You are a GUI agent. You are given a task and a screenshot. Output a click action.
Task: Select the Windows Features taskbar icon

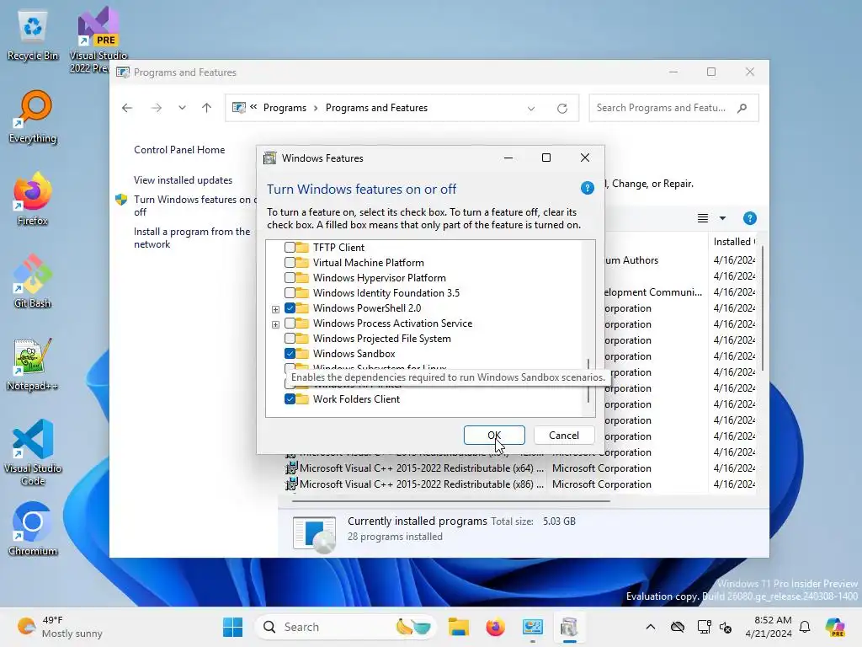click(x=570, y=627)
